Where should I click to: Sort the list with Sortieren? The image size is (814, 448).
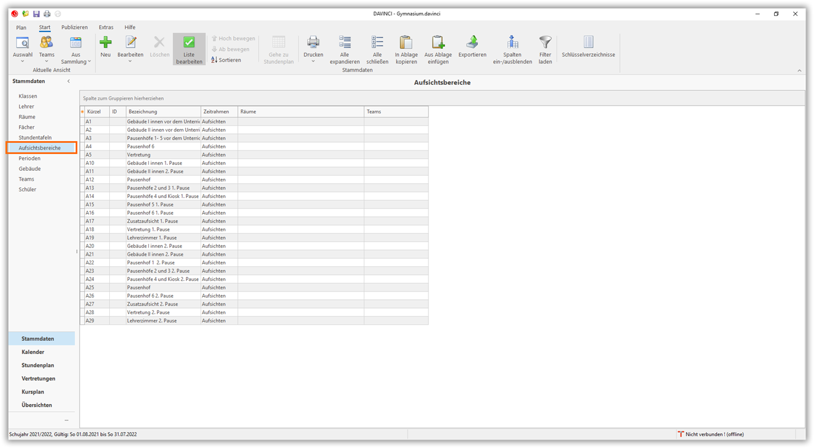click(x=227, y=60)
